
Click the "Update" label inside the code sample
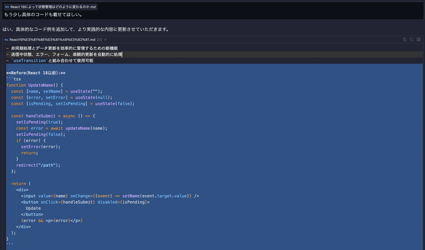33,208
